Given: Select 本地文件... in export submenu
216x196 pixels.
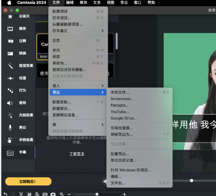Looking at the screenshot, I should 139,92.
